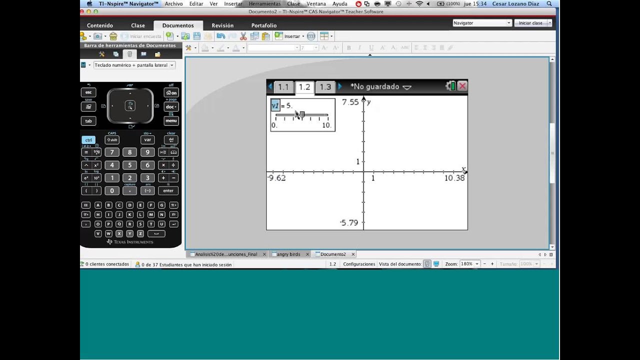Click the paste clipboard icon
This screenshot has height=360, width=640.
click(x=266, y=36)
